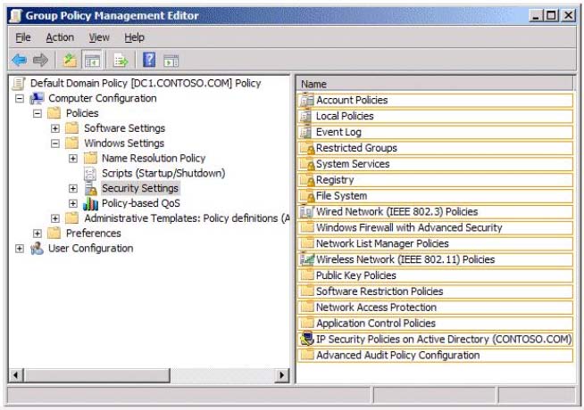The width and height of the screenshot is (584, 410).
Task: Click the Computer Configuration icon
Action: pyautogui.click(x=37, y=99)
